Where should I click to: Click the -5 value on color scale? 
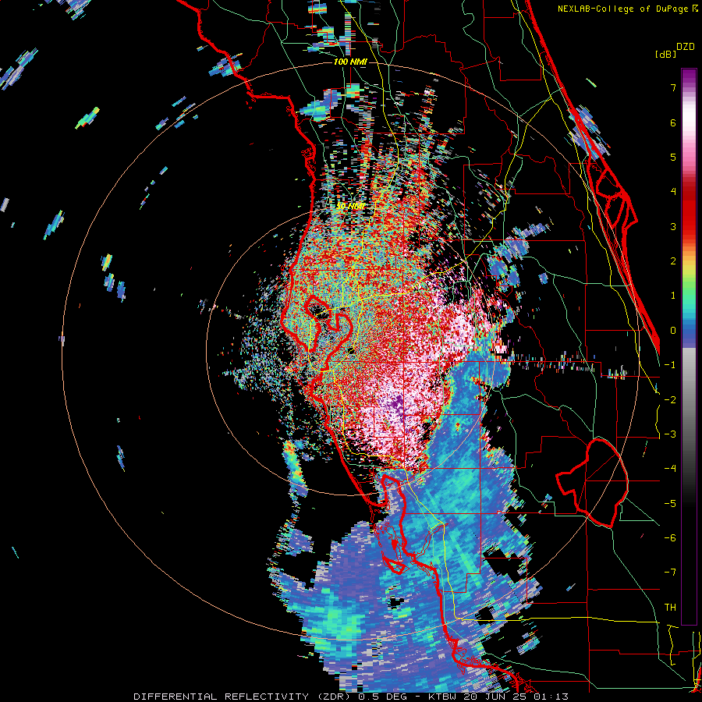(x=670, y=504)
